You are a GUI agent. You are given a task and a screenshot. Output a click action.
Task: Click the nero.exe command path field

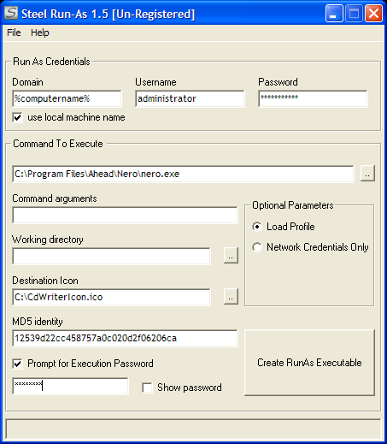(x=183, y=174)
